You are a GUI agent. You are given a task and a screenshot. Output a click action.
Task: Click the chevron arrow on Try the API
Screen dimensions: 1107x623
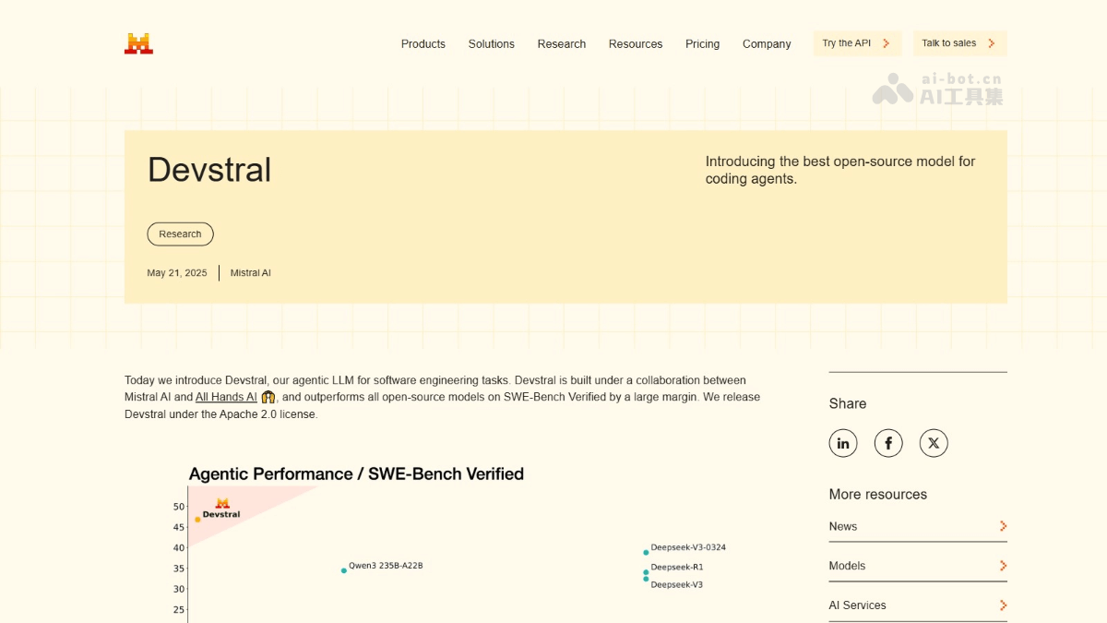887,42
